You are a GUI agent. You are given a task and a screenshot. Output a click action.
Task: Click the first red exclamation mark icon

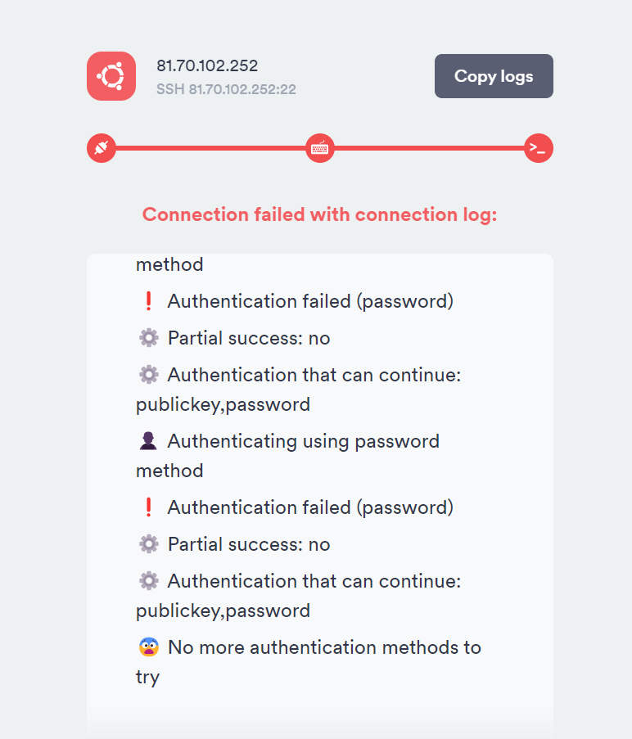[148, 301]
